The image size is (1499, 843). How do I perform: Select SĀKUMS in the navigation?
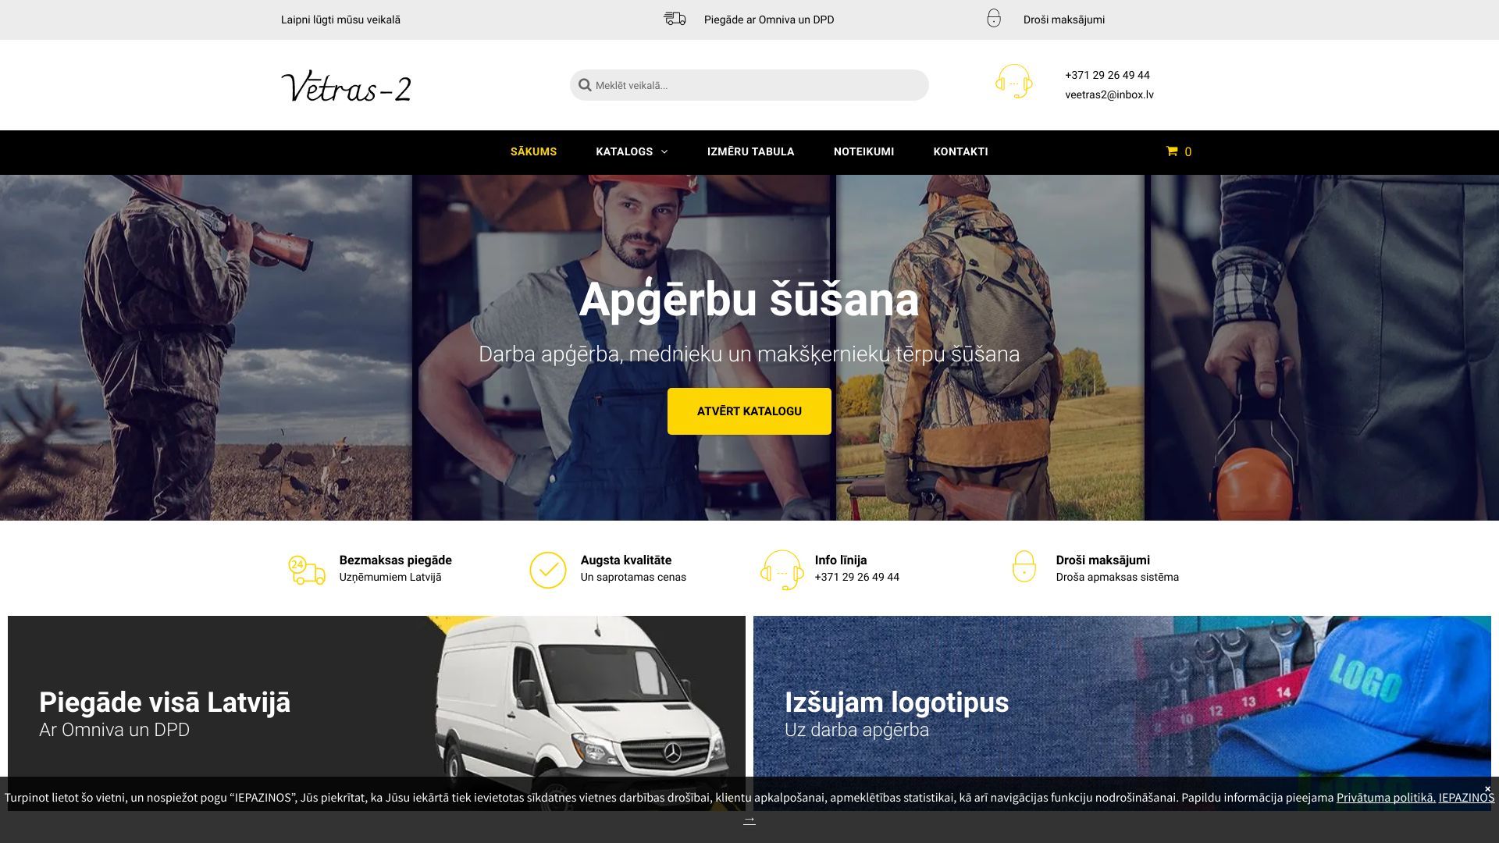coord(533,151)
